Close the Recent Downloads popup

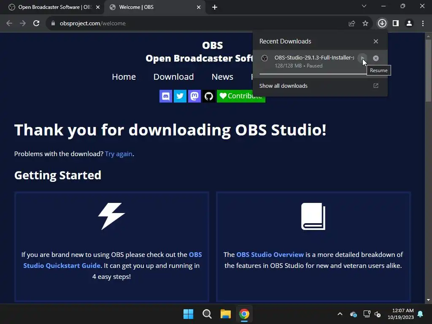(376, 41)
